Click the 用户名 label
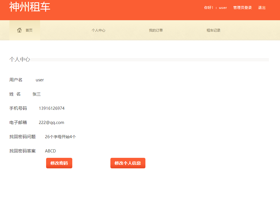The image size is (280, 213). coord(15,80)
